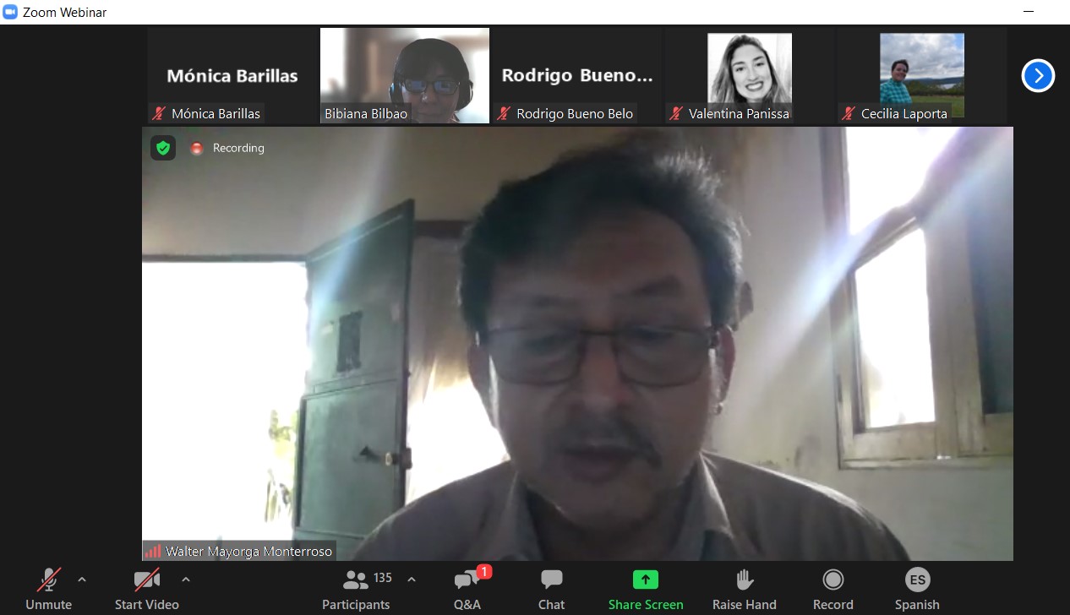Viewport: 1070px width, 615px height.
Task: Select Bibiana Bilbao video tile
Action: [x=405, y=76]
